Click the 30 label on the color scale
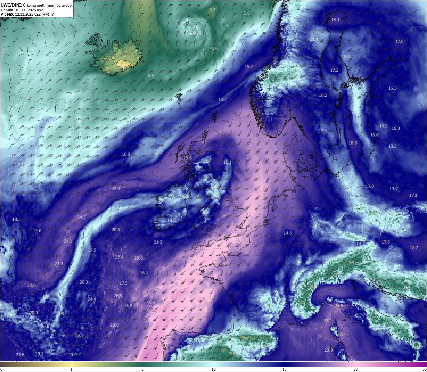This screenshot has width=427, height=372. (356, 369)
